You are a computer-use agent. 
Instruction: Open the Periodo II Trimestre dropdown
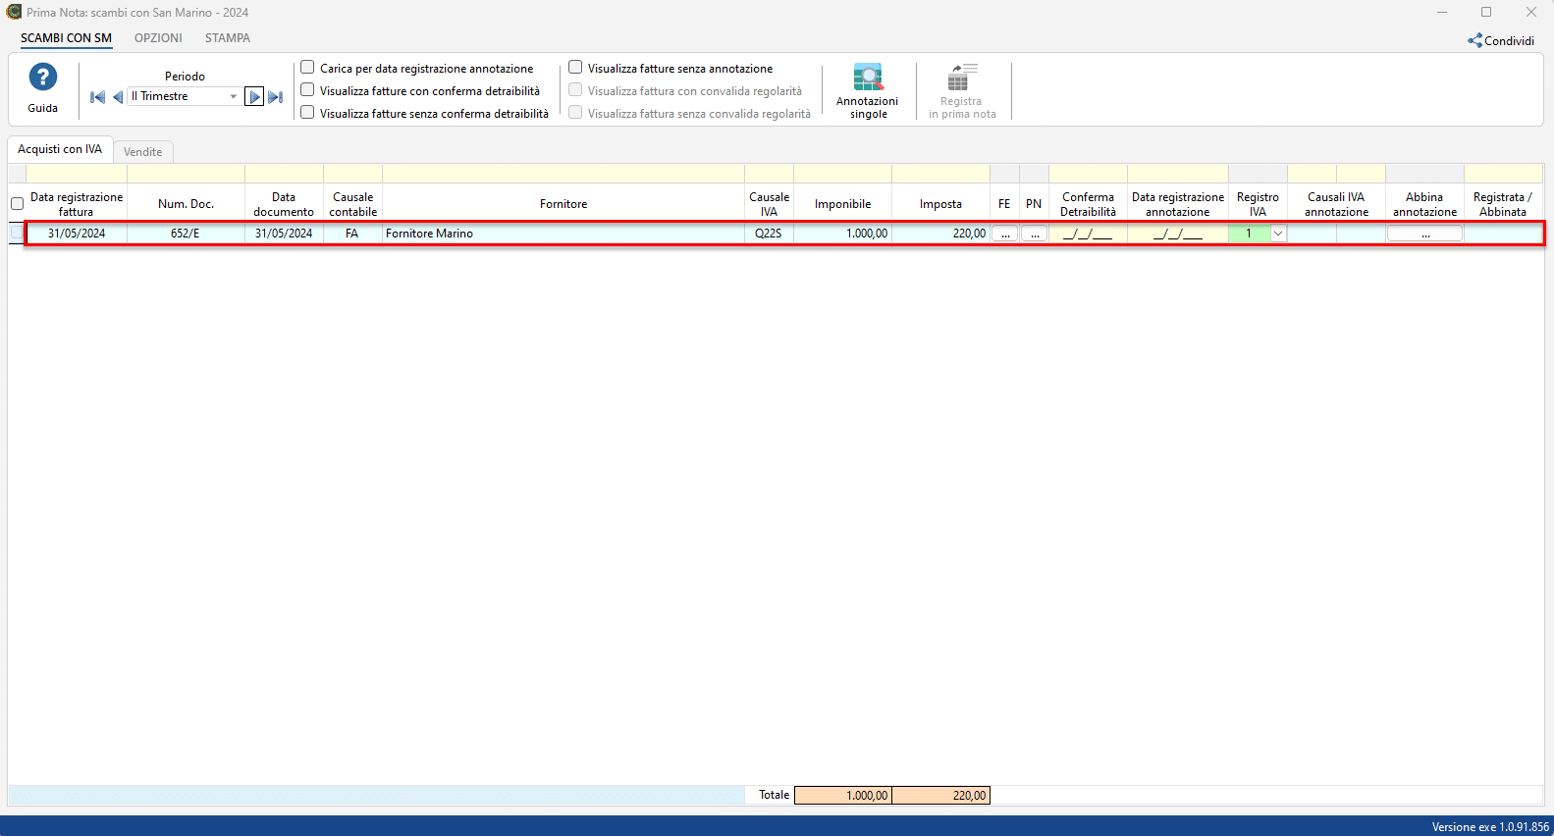coord(185,96)
